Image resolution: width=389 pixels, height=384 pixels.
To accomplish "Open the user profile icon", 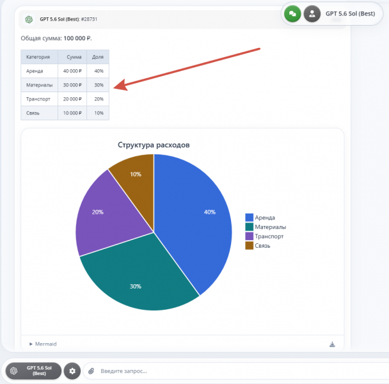I will [x=312, y=13].
